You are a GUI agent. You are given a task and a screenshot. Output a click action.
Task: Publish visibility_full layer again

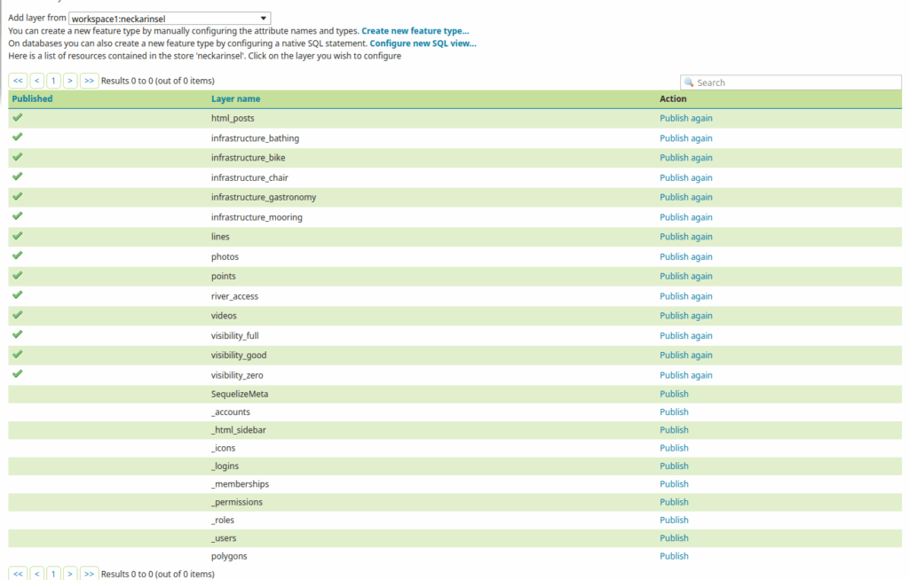coord(686,335)
